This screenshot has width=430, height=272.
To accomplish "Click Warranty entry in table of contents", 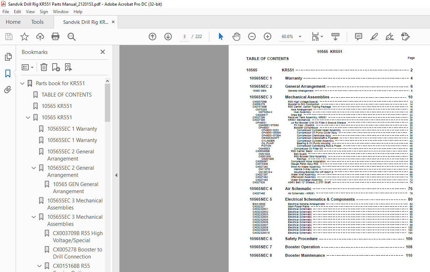I will (x=294, y=78).
